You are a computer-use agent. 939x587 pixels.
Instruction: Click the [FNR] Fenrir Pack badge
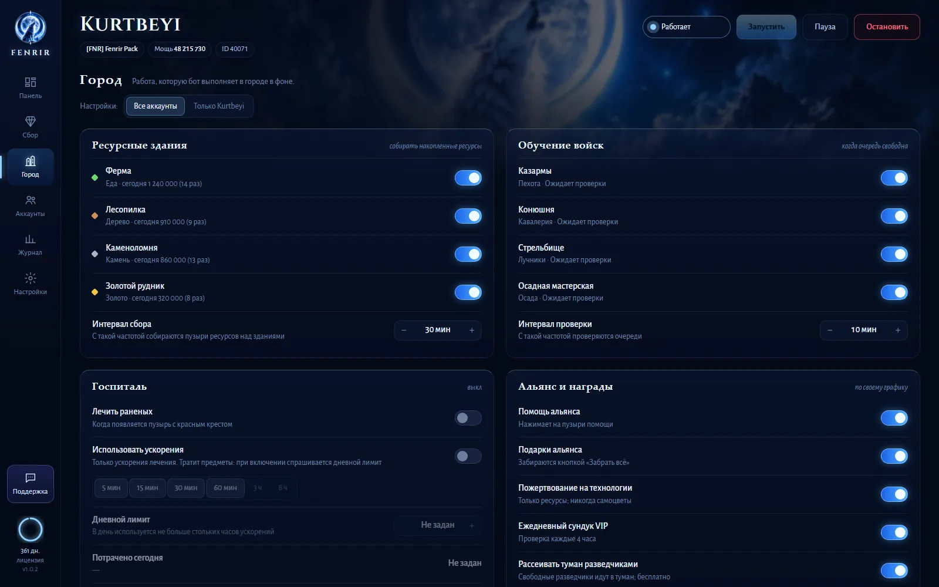click(112, 49)
